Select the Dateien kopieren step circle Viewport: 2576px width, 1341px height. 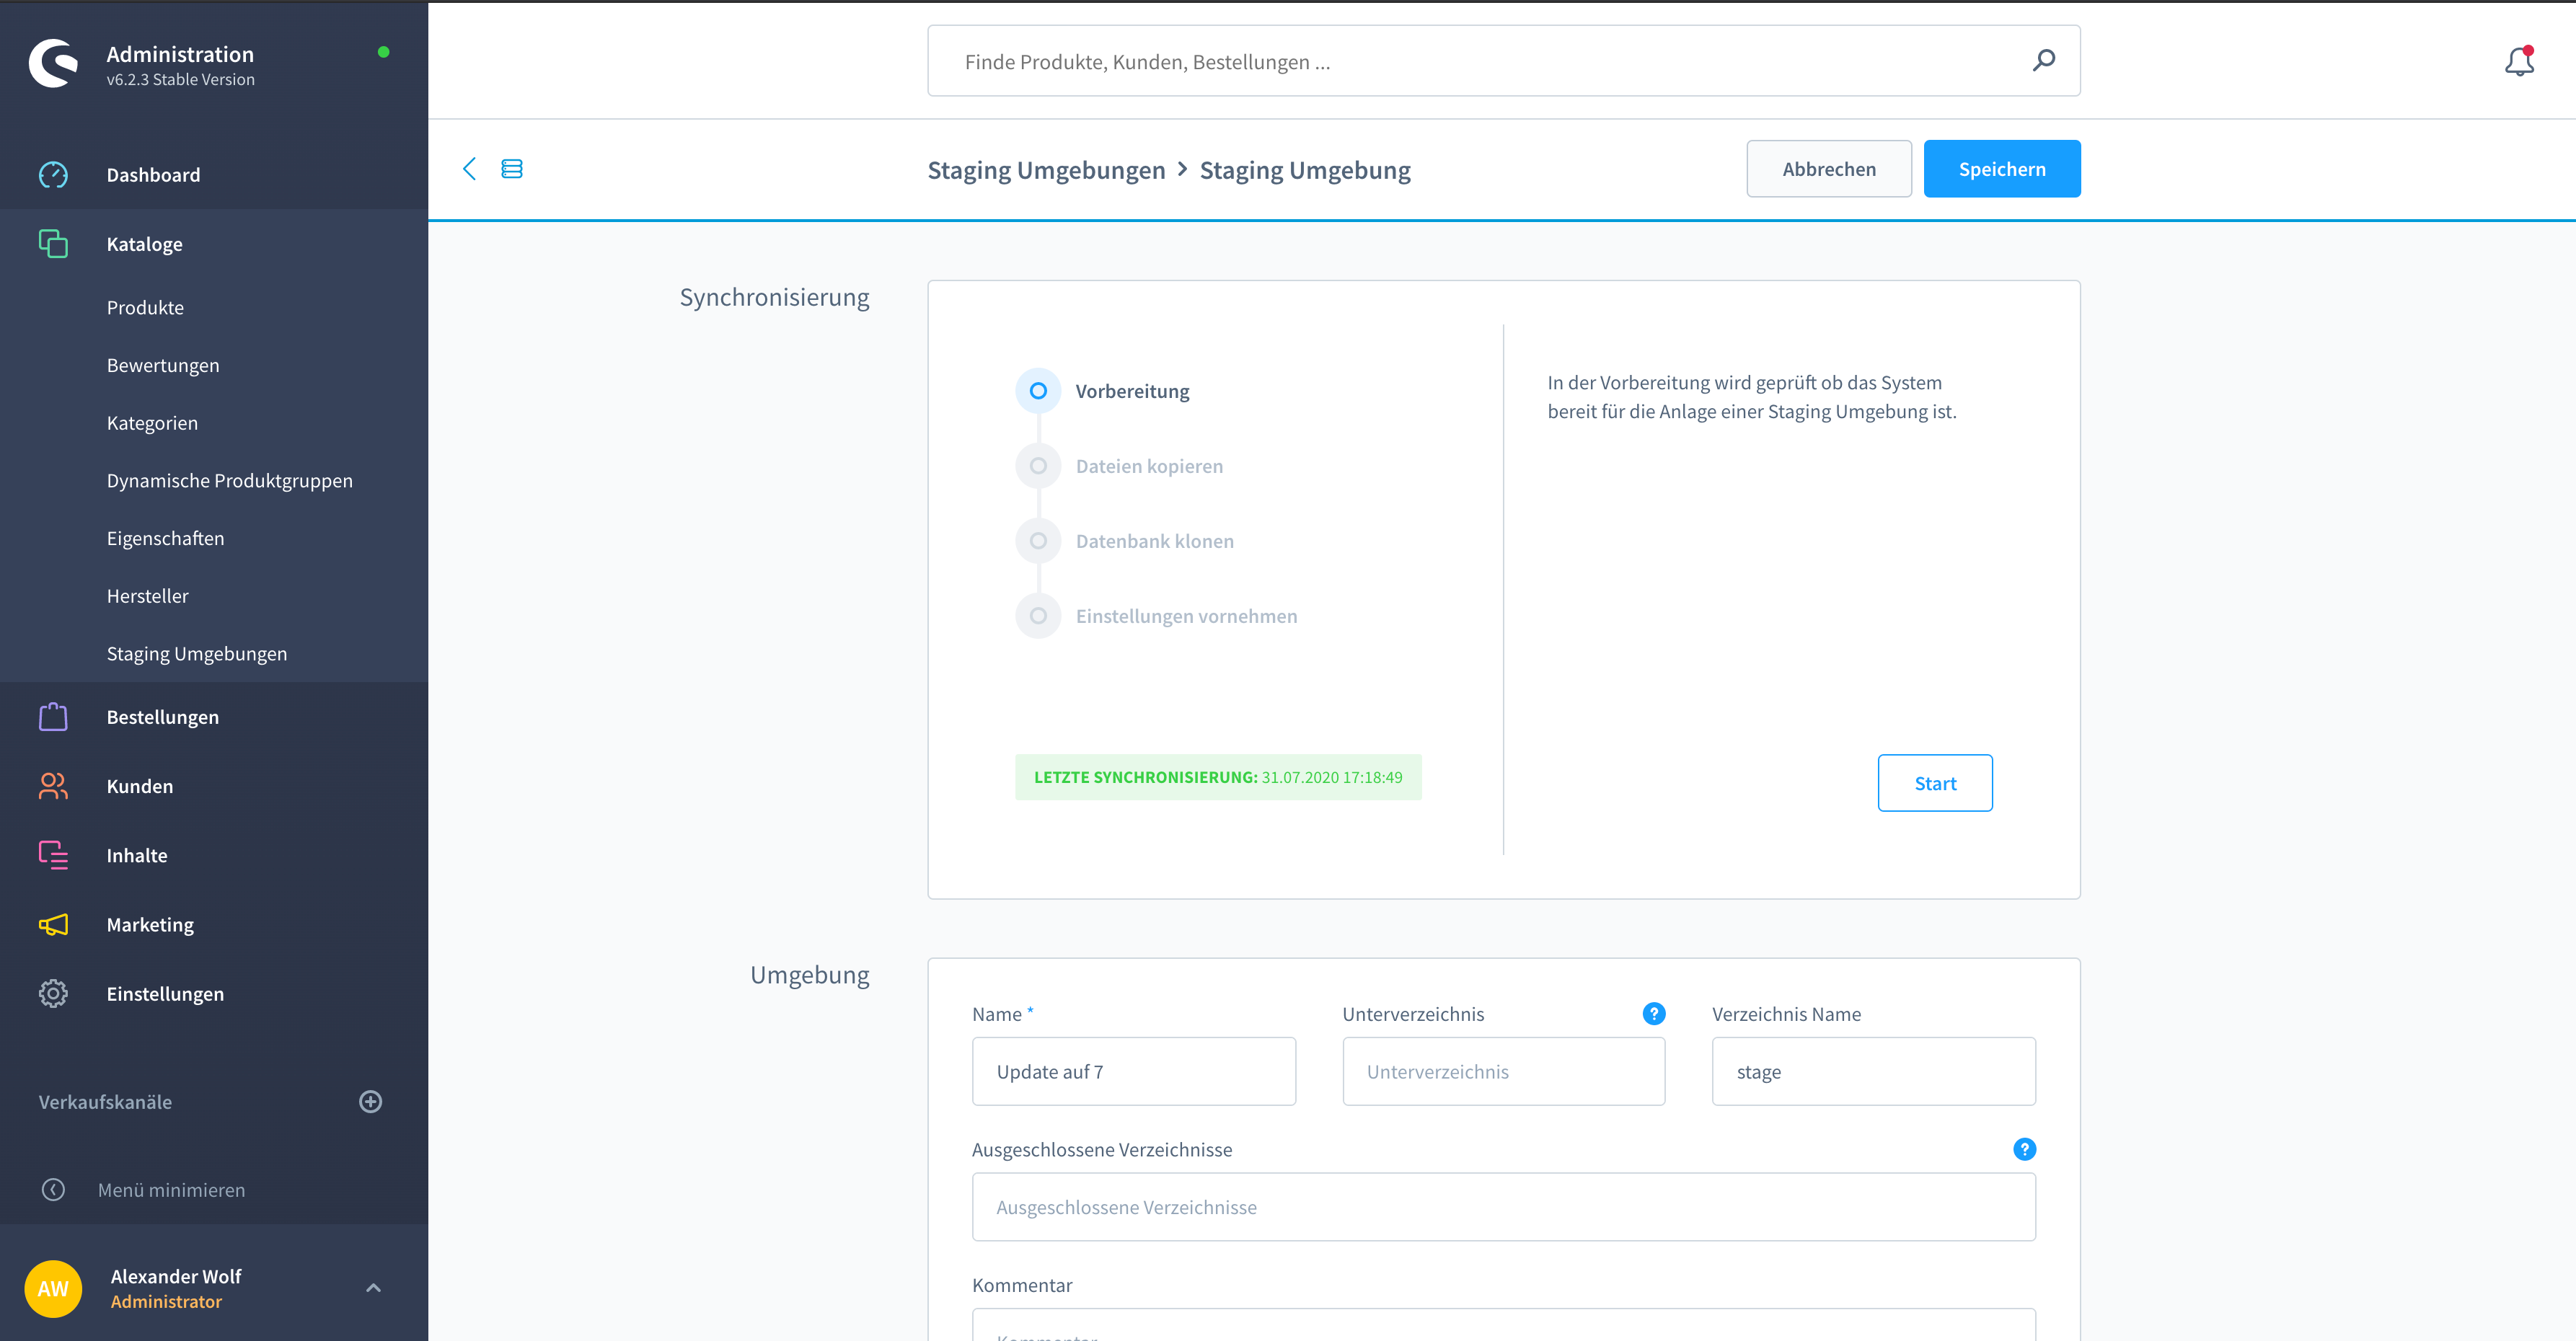click(1039, 466)
